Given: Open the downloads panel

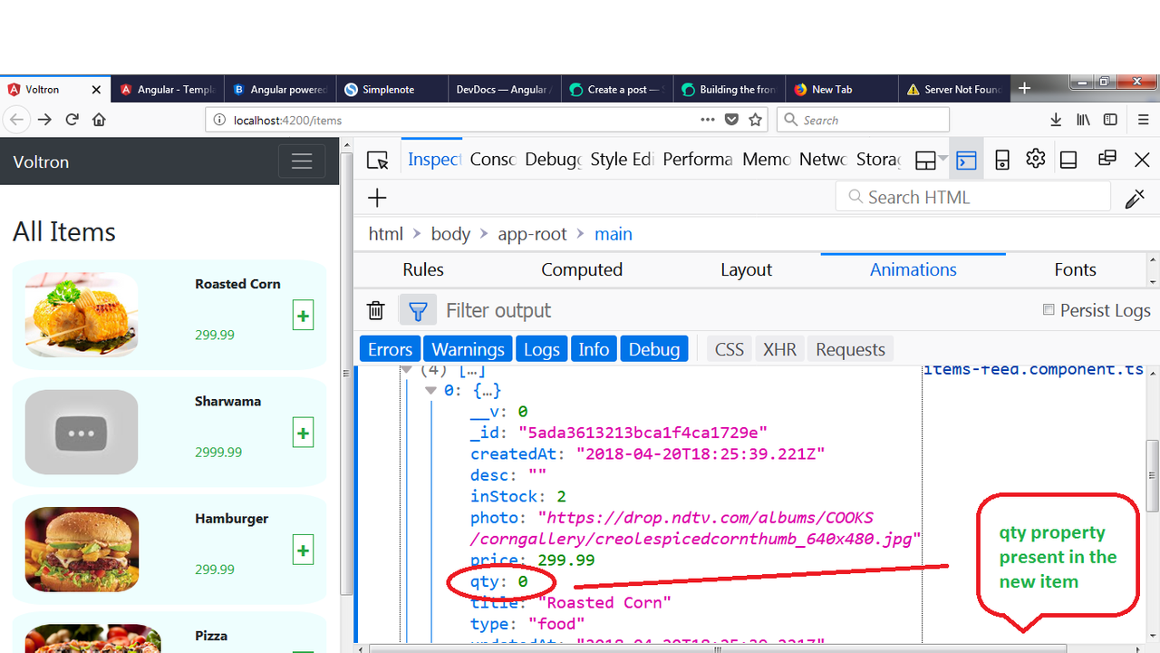Looking at the screenshot, I should pyautogui.click(x=1056, y=120).
